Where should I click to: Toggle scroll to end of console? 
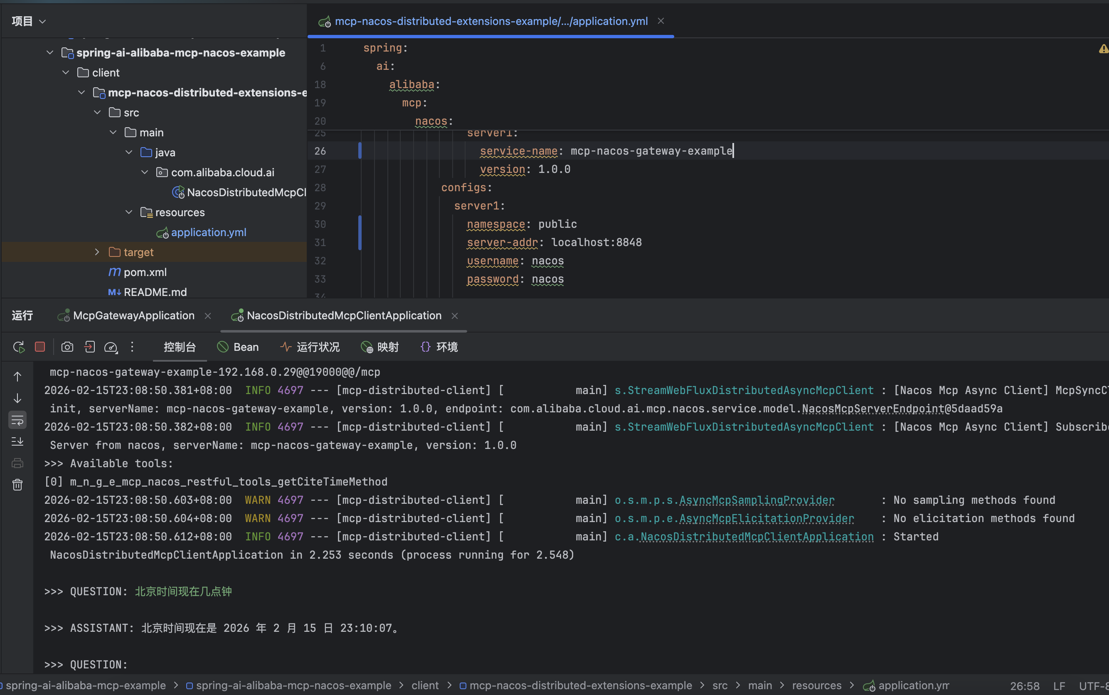[x=17, y=441]
